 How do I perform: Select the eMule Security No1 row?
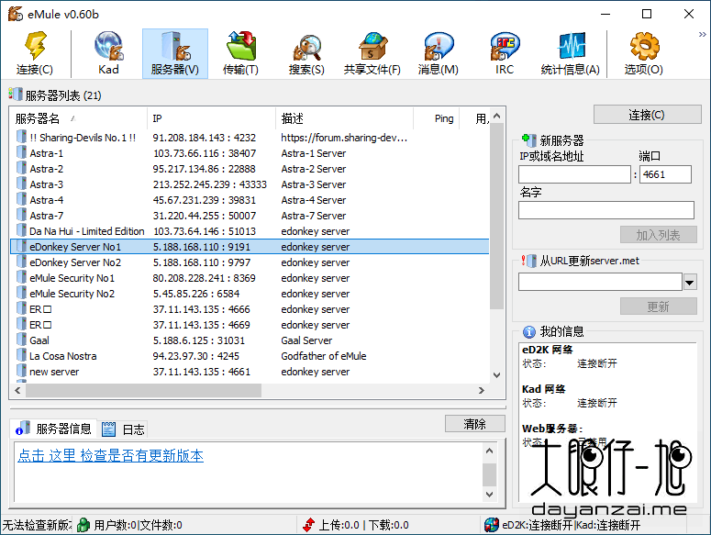tap(250, 278)
